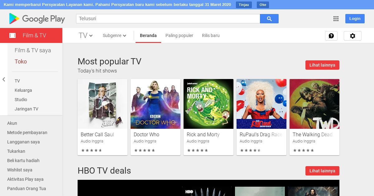Click the Doctor Who title link
Image resolution: width=374 pixels, height=196 pixels.
146,134
